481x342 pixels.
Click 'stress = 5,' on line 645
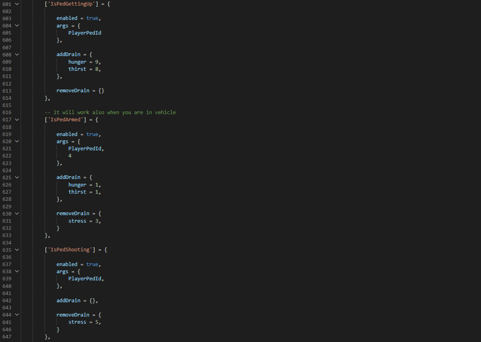tap(85, 322)
